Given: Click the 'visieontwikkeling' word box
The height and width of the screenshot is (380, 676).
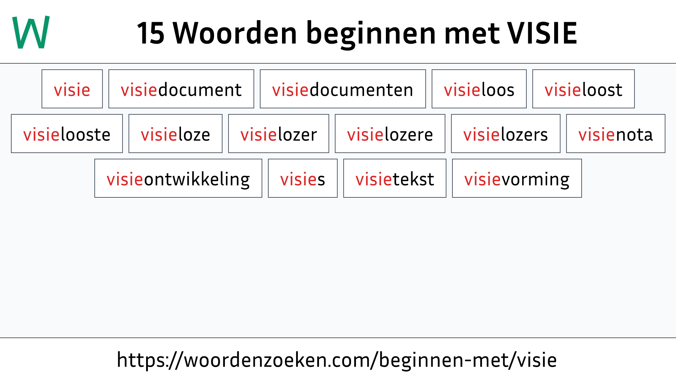Looking at the screenshot, I should (178, 178).
